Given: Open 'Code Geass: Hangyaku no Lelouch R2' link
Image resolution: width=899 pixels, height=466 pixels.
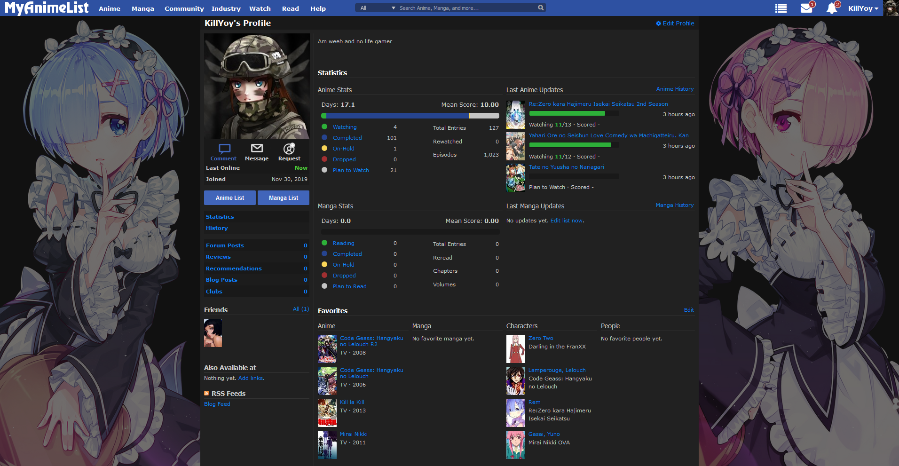Looking at the screenshot, I should pyautogui.click(x=371, y=341).
